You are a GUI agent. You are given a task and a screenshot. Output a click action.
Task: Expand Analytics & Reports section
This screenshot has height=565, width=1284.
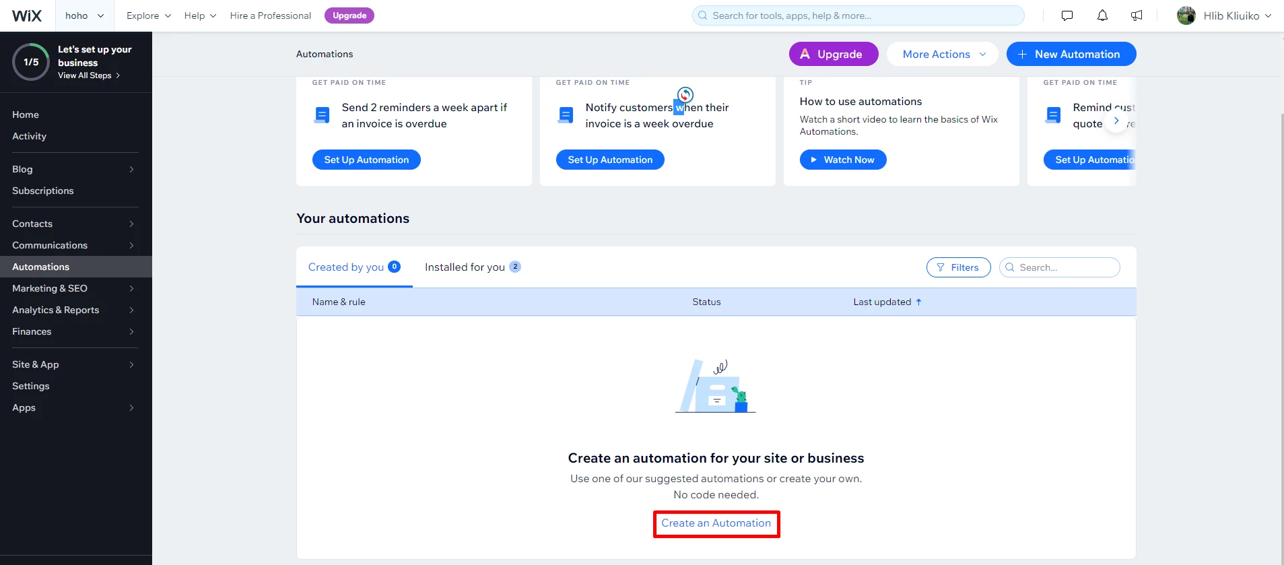point(76,310)
